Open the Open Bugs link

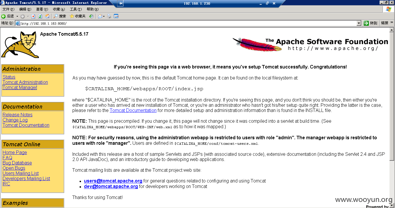pyautogui.click(x=14, y=168)
